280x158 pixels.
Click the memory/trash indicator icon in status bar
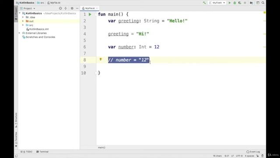tap(262, 156)
